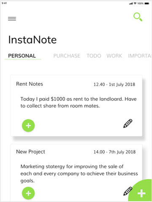Click the 14.00 - 7th July 2018 timestamp
The height and width of the screenshot is (202, 152).
coord(114,152)
